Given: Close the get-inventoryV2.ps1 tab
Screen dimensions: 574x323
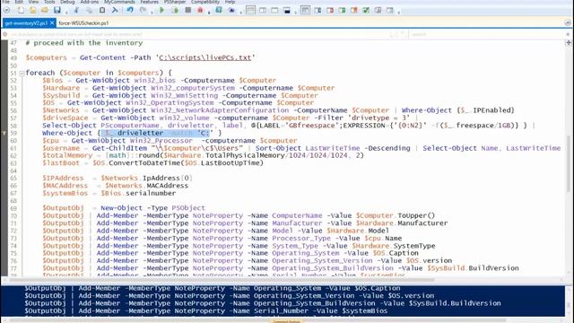Looking at the screenshot, I should coord(52,23).
